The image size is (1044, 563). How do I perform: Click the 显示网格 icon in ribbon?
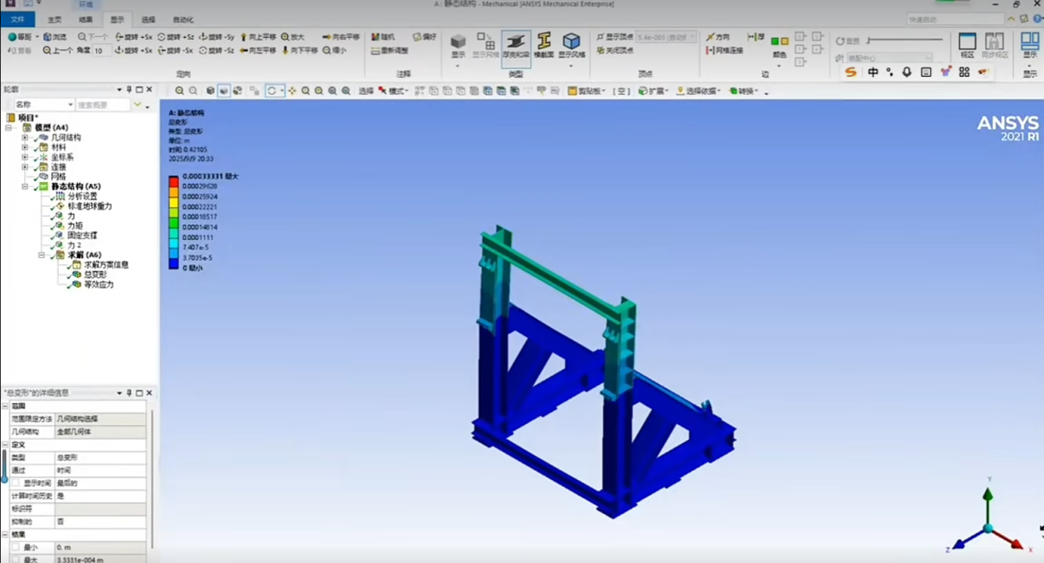click(x=485, y=45)
